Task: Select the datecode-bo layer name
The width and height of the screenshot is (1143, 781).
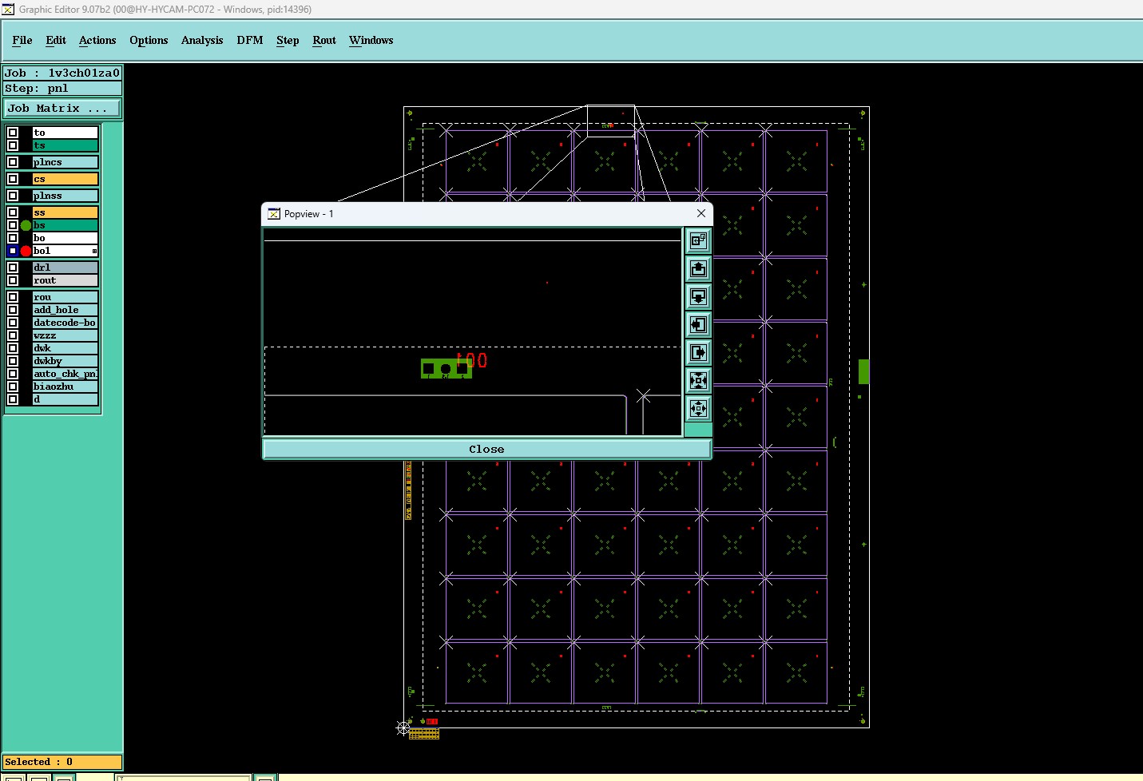Action: (65, 323)
